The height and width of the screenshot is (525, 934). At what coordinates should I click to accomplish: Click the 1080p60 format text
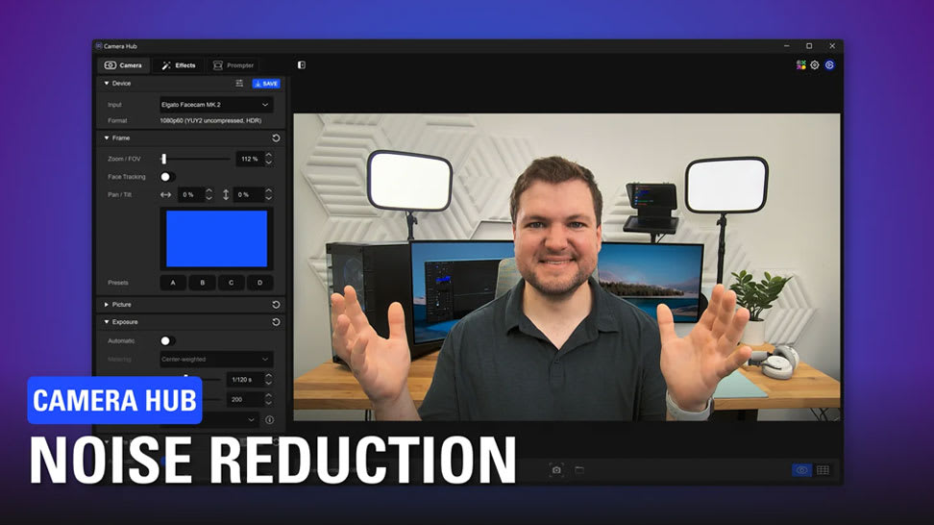coord(210,121)
